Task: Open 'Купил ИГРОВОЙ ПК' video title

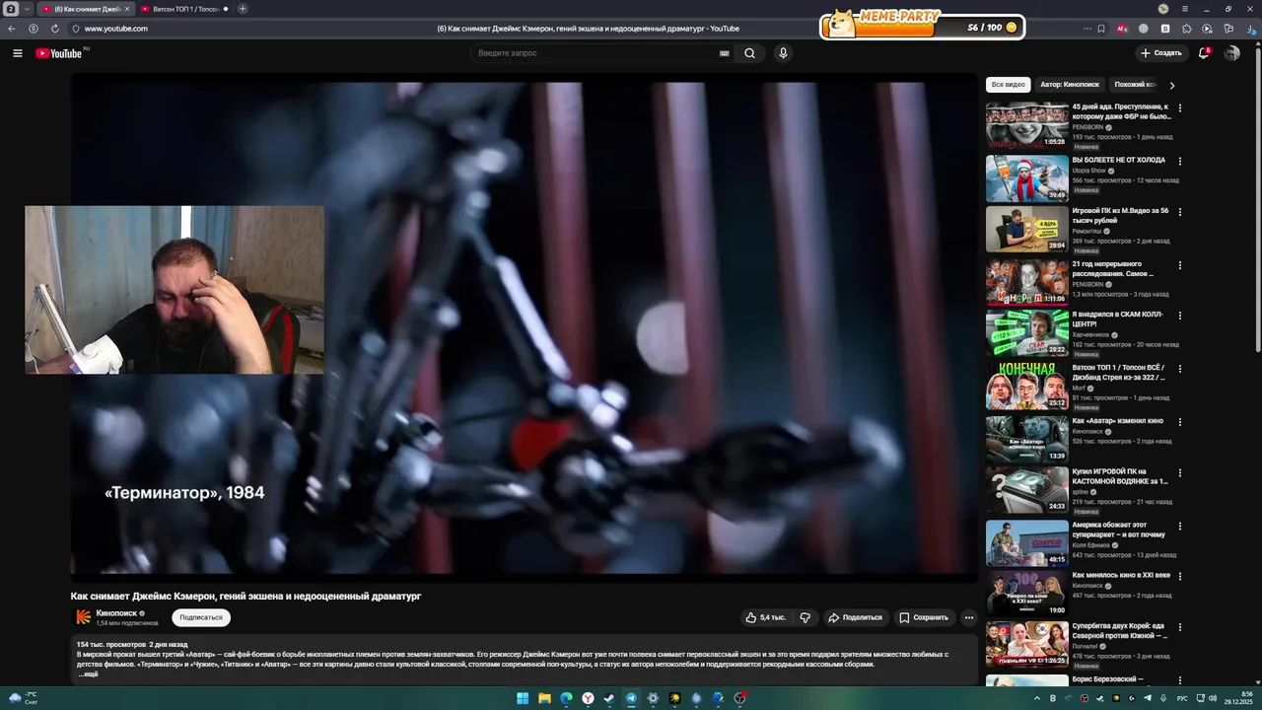Action: tap(1120, 476)
